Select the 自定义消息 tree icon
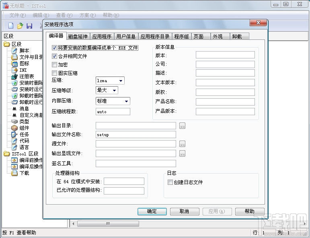Screen dimensions: 310x238 [14, 115]
